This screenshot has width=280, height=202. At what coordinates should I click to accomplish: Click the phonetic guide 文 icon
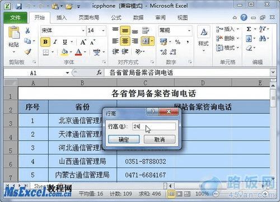97,52
